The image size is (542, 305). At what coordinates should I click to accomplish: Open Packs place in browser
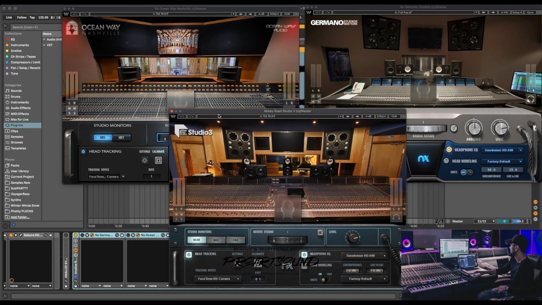pos(15,165)
